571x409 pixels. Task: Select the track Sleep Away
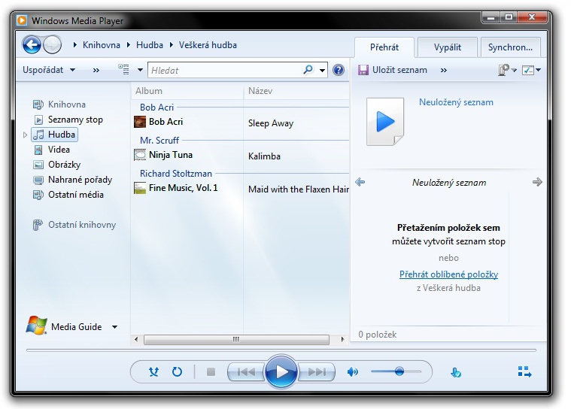click(x=271, y=123)
